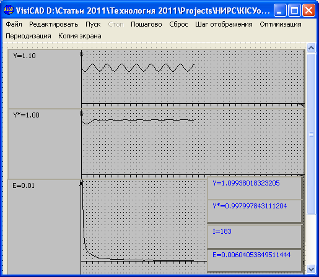Click the vertical scrollbar thumb
The image size is (319, 277).
pyautogui.click(x=311, y=134)
